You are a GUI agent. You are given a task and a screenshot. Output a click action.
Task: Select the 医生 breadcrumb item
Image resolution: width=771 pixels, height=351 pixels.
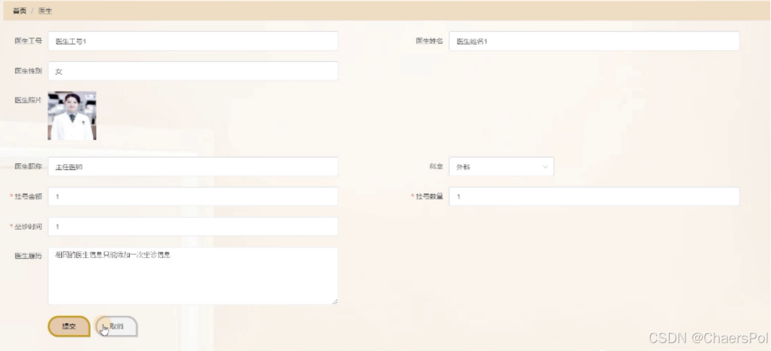click(x=45, y=11)
